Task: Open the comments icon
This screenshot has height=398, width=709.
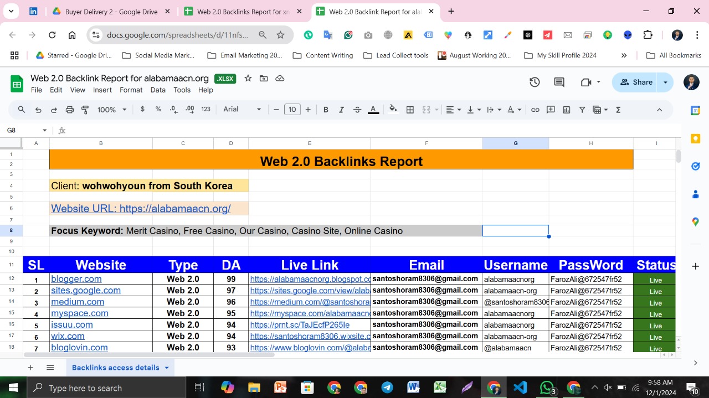Action: pyautogui.click(x=559, y=82)
